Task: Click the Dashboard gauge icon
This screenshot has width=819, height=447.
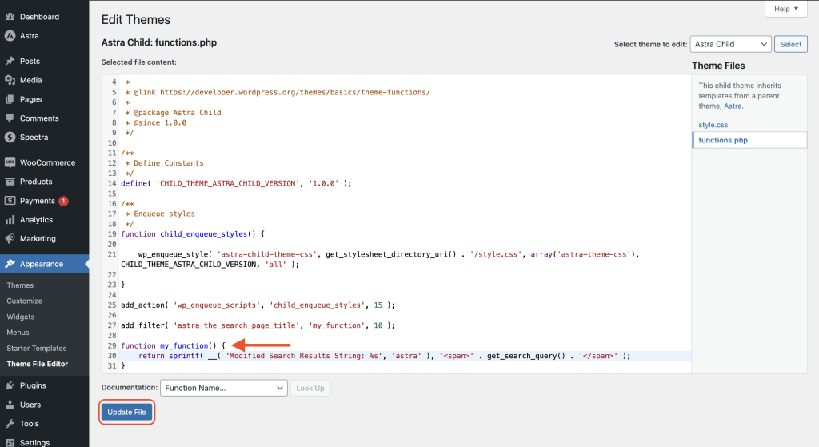Action: [x=10, y=17]
